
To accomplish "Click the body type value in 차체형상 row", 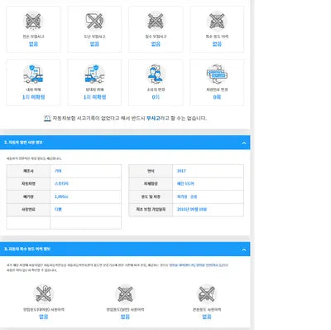I will pyautogui.click(x=185, y=184).
